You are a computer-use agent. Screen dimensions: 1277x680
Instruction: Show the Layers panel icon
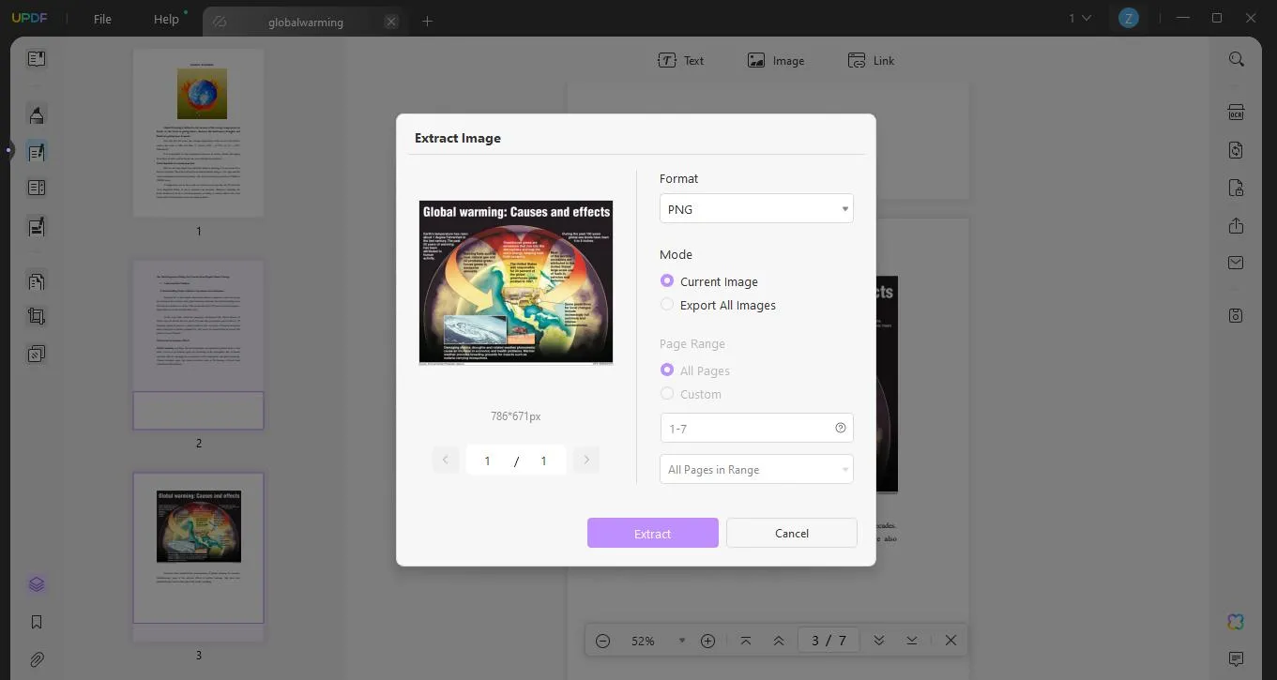[37, 584]
